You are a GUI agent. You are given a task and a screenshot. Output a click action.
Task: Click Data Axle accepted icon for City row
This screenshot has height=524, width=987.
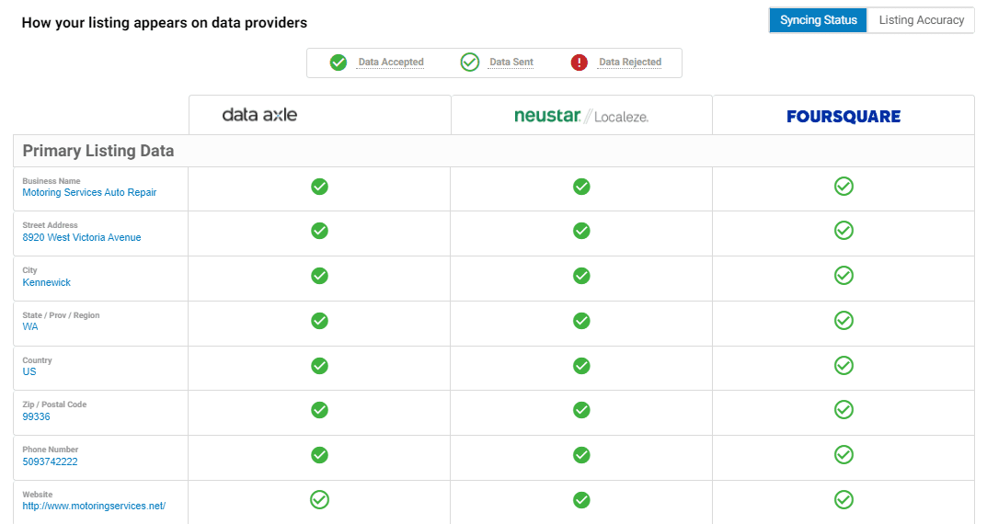point(320,276)
